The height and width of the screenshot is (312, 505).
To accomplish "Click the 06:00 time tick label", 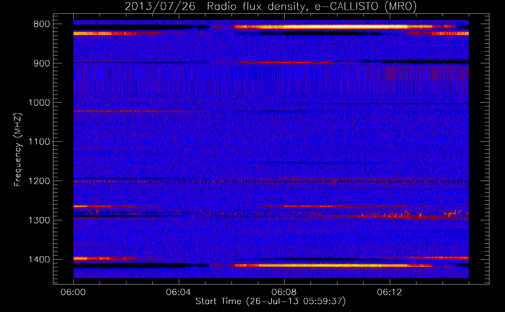I will tap(73, 292).
